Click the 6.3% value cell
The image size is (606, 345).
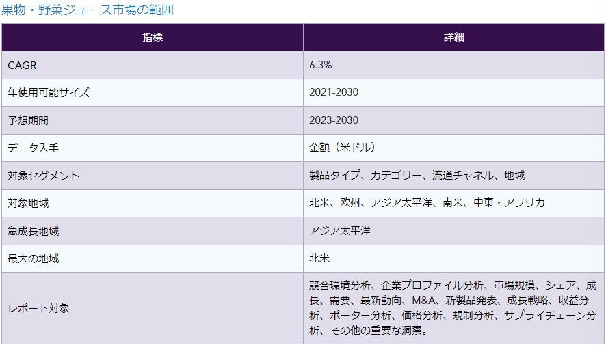click(x=321, y=65)
